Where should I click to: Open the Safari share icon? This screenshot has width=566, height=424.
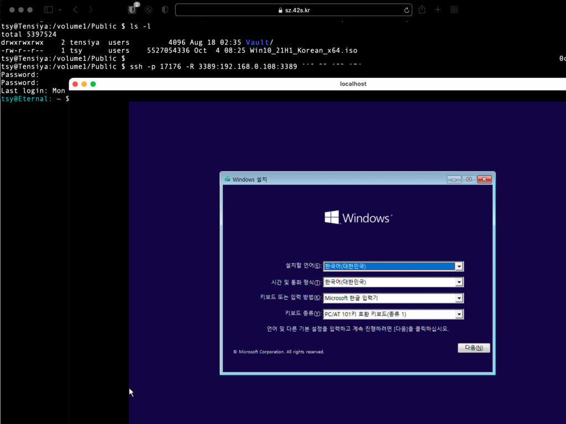point(422,10)
